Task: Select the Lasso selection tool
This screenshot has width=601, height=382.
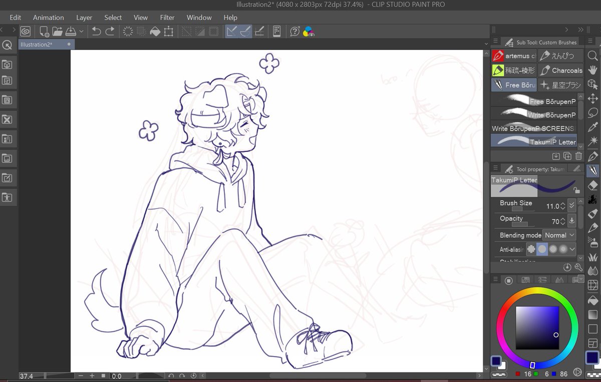Action: tap(592, 112)
